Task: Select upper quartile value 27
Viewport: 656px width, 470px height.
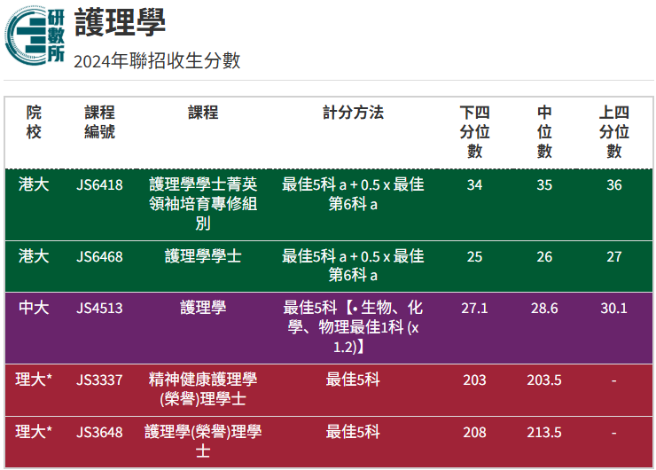Action: tap(613, 256)
